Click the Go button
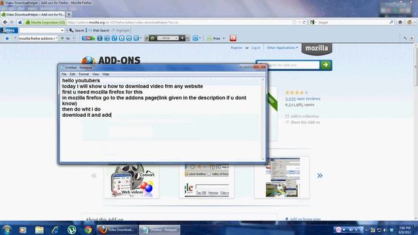The width and height of the screenshot is (418, 235). click(65, 39)
